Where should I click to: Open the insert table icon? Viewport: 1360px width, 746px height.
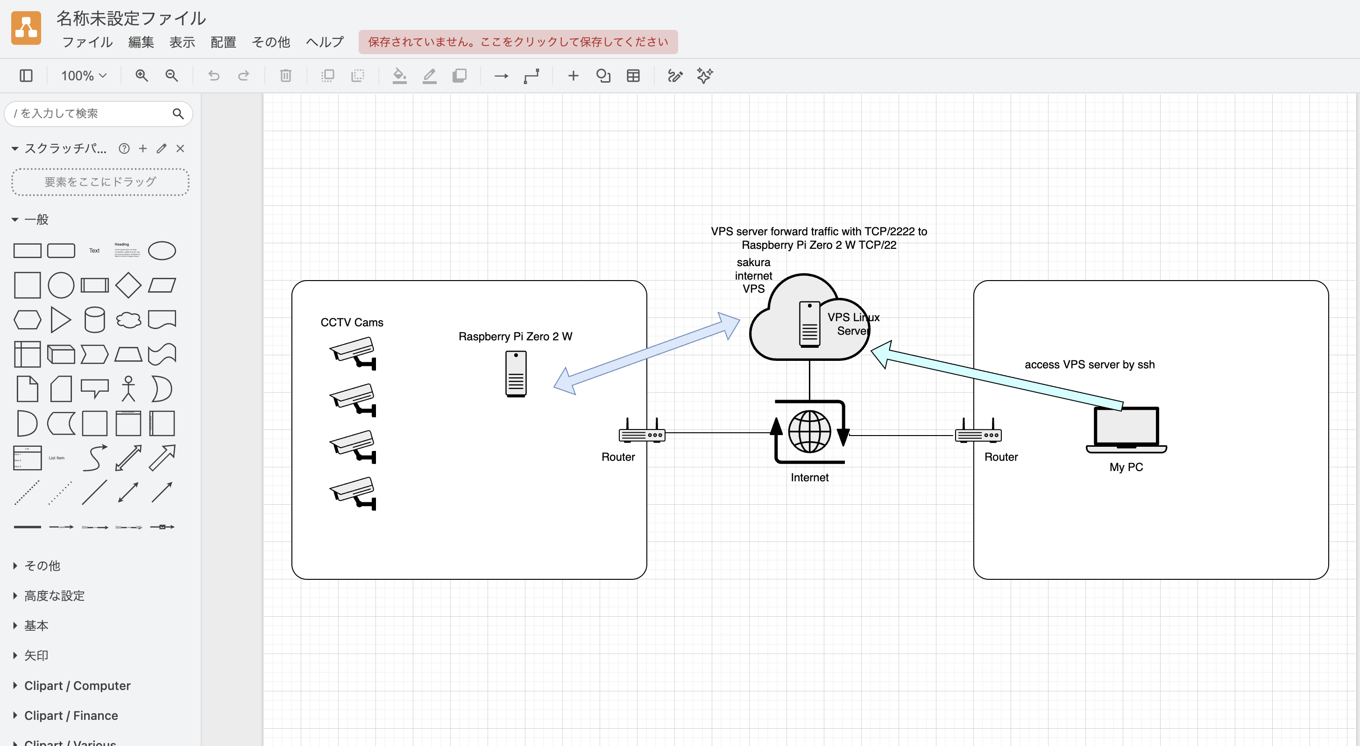[633, 76]
